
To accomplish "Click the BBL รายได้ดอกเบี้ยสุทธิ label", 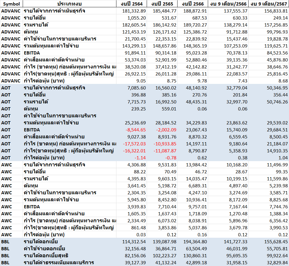I will [46, 256].
